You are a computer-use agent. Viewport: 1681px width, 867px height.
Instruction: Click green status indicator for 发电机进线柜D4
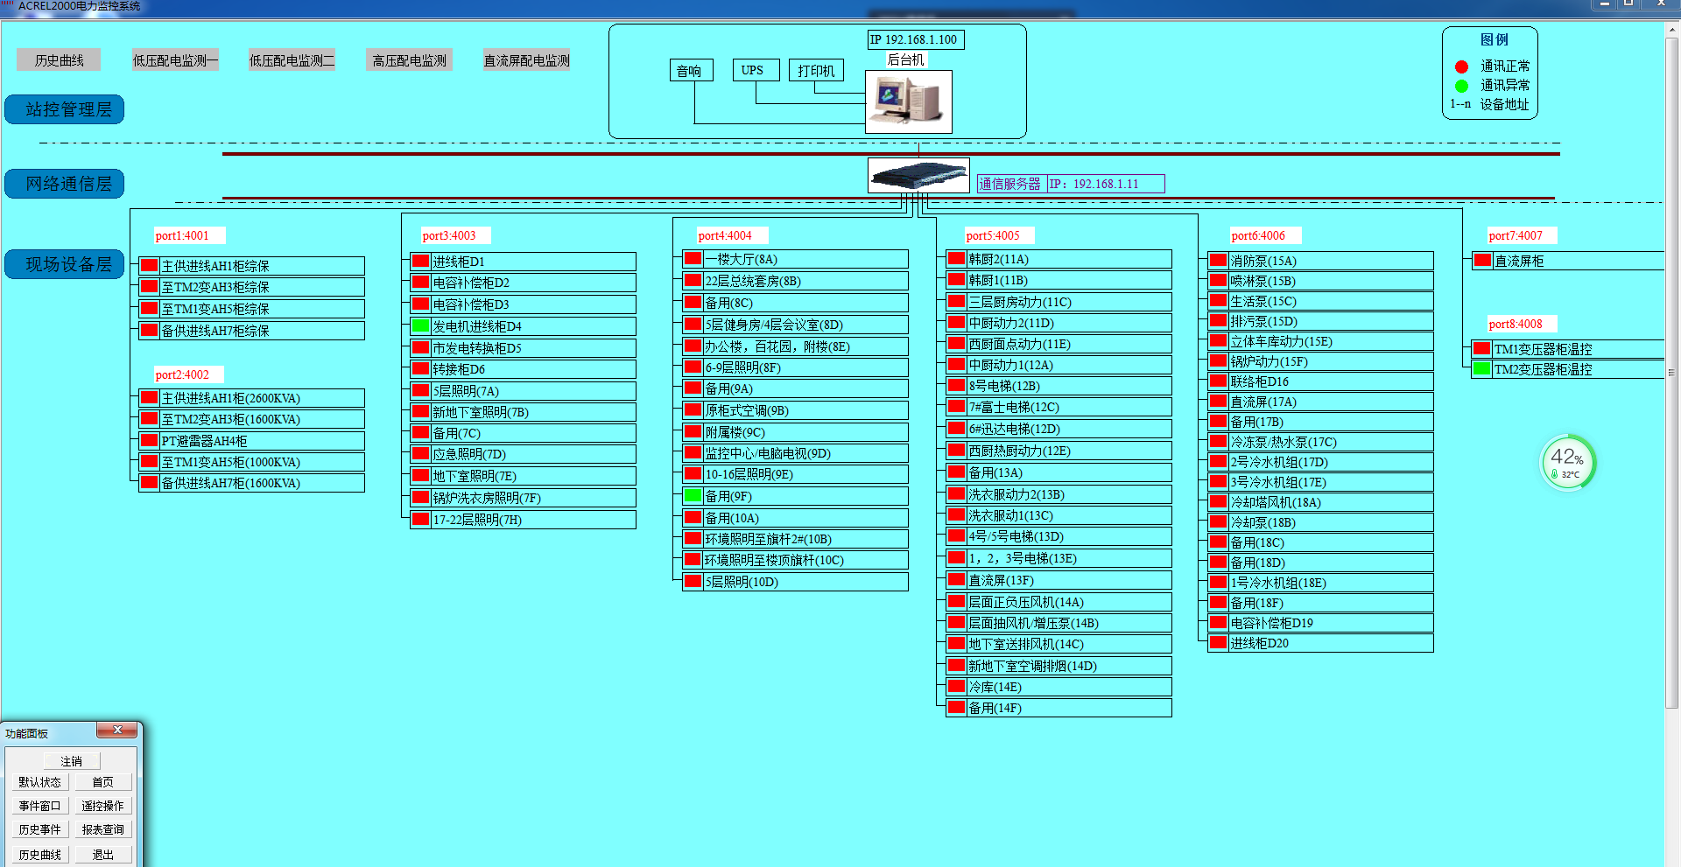(421, 326)
